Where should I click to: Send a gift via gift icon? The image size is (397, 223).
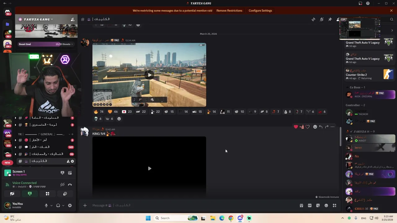pos(301,205)
